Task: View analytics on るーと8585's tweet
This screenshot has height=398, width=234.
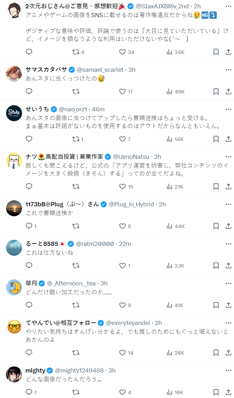Action: pos(175,266)
